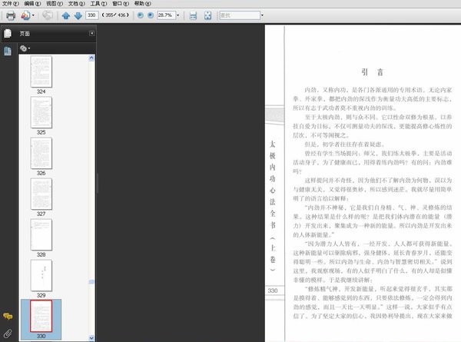Click the zoom out minus button

(141, 15)
